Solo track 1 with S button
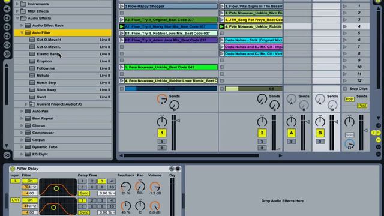The width and height of the screenshot is (384, 216). [161, 142]
